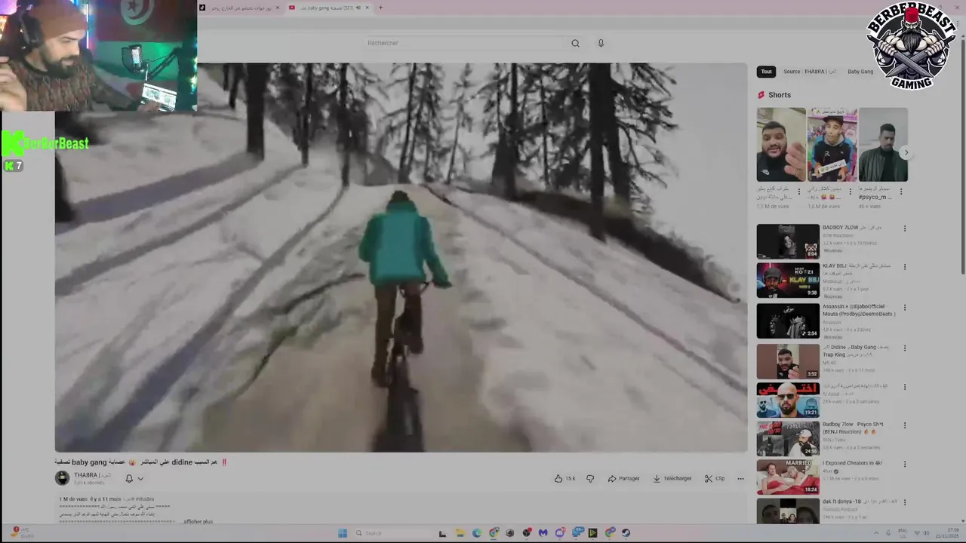
Task: Select the 'Tout' filter chip
Action: (x=766, y=72)
